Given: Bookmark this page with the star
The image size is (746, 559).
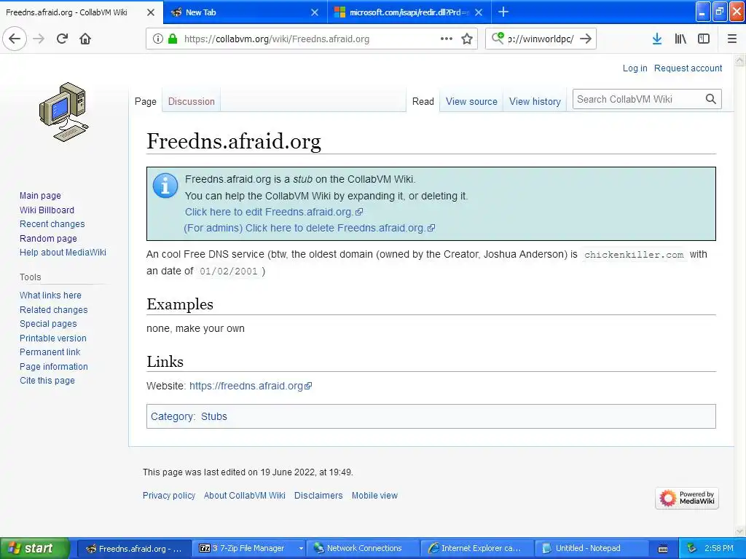Looking at the screenshot, I should tap(467, 39).
